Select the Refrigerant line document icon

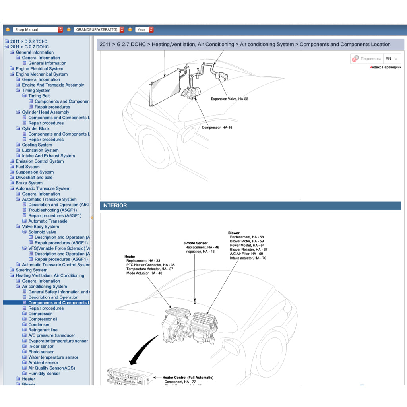pyautogui.click(x=25, y=330)
